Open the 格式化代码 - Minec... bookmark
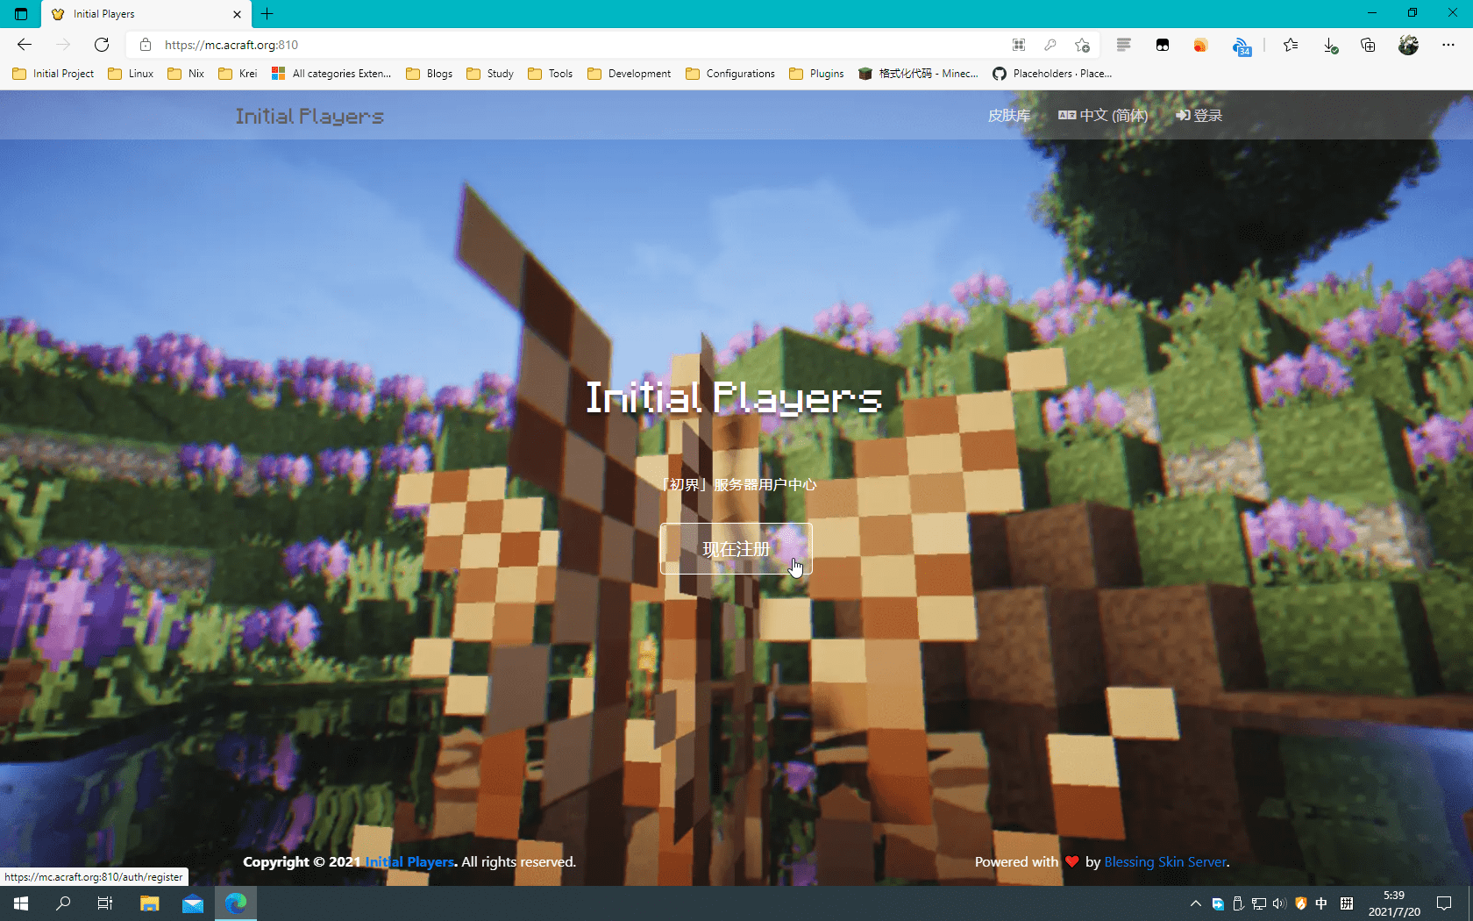The height and width of the screenshot is (921, 1473). point(919,74)
